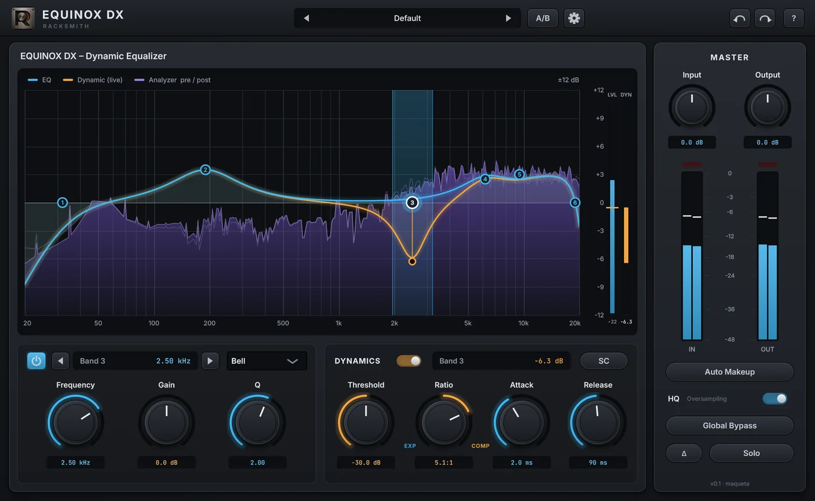The width and height of the screenshot is (815, 501).
Task: Click the delta listen button
Action: point(684,453)
